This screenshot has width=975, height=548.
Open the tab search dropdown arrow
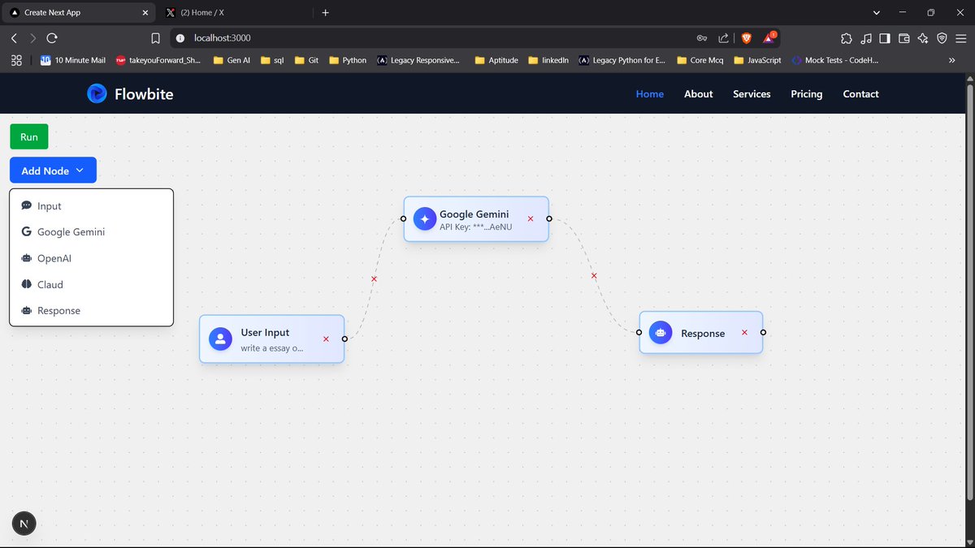[876, 12]
